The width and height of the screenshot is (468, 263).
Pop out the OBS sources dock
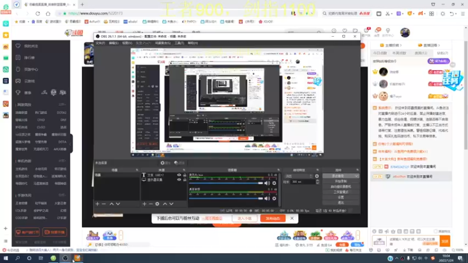coord(184,170)
